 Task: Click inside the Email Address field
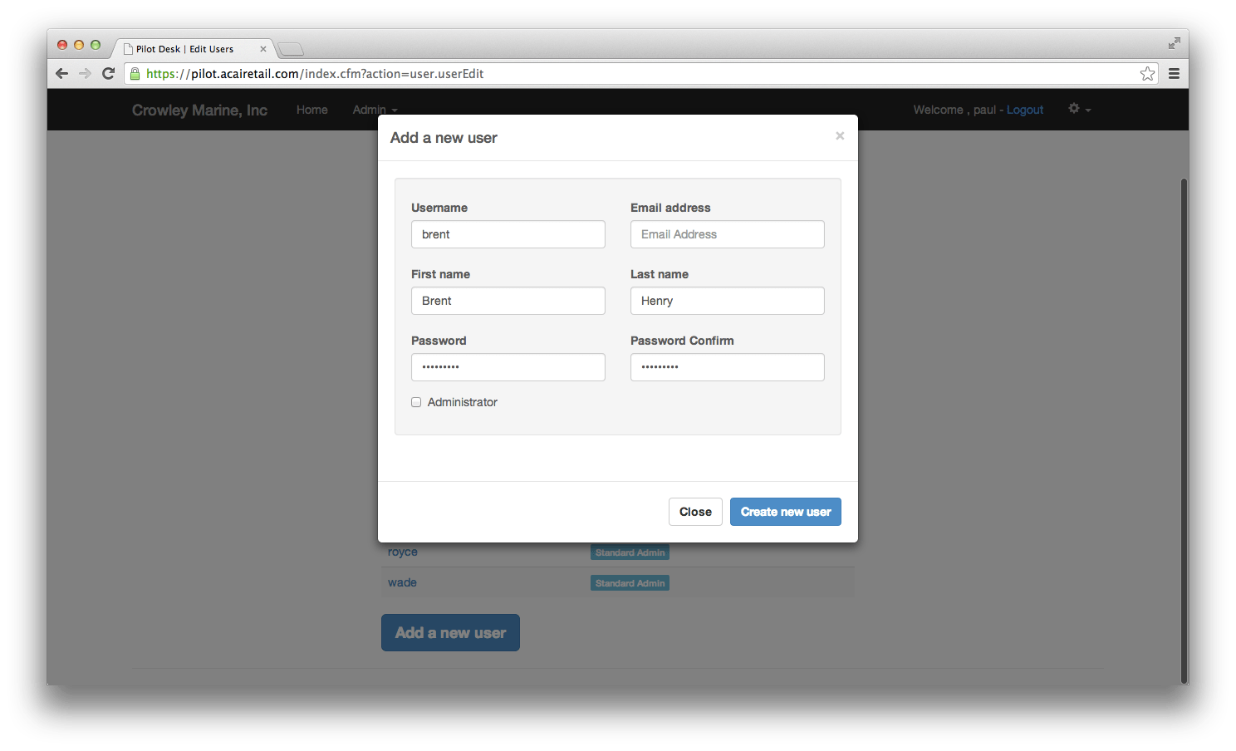727,234
